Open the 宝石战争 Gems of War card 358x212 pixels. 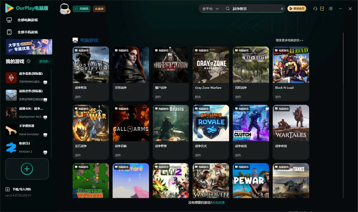(91, 132)
